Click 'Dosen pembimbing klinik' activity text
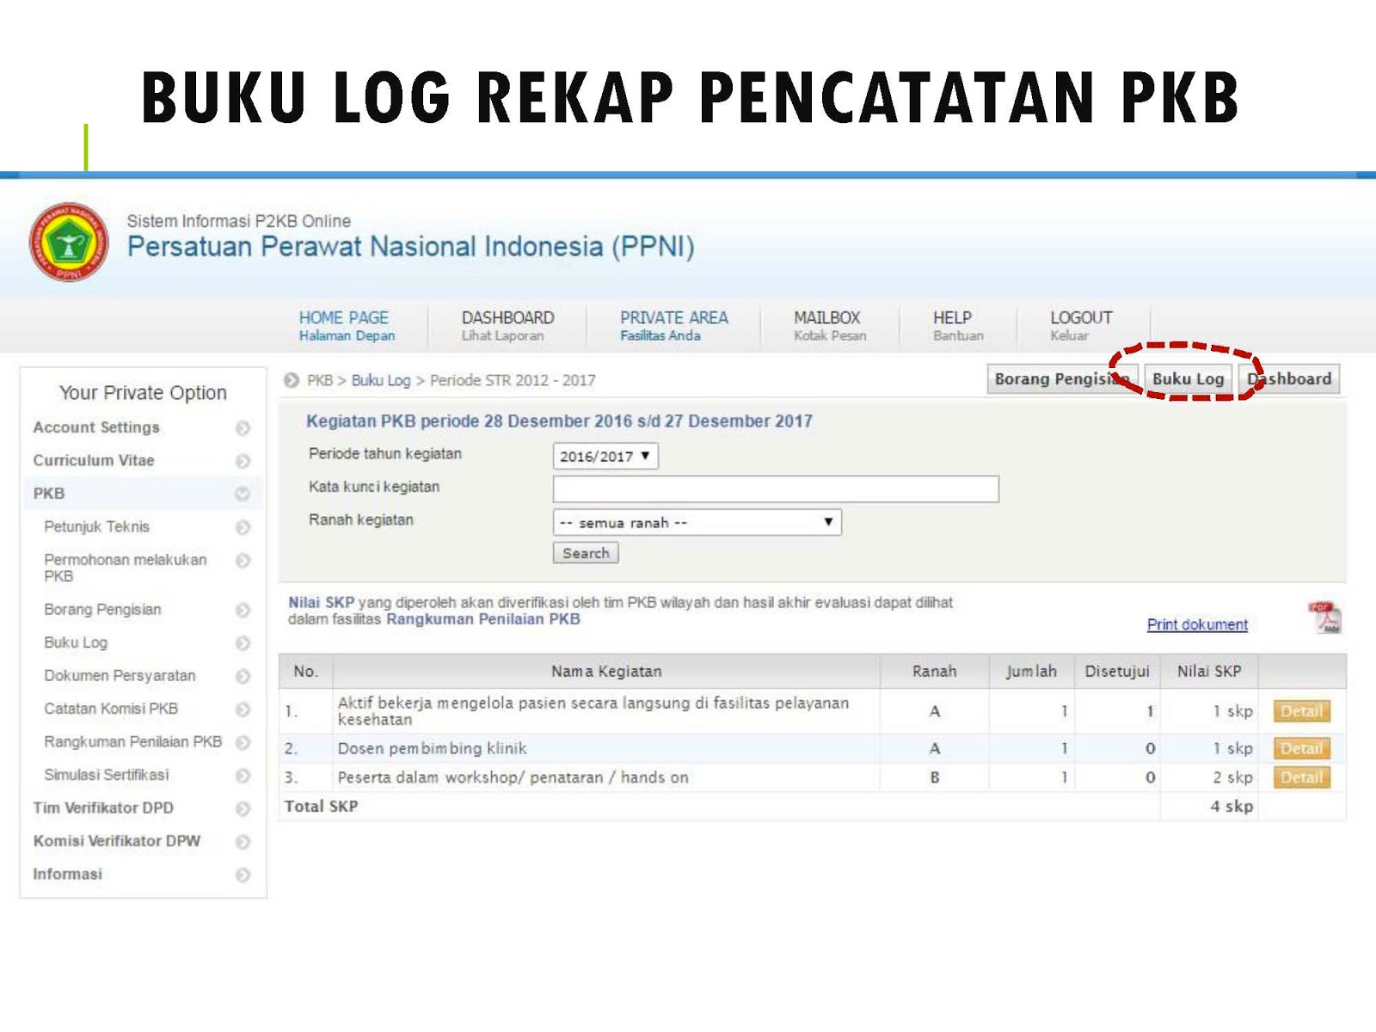Screen dimensions: 1376x1032 tap(433, 748)
